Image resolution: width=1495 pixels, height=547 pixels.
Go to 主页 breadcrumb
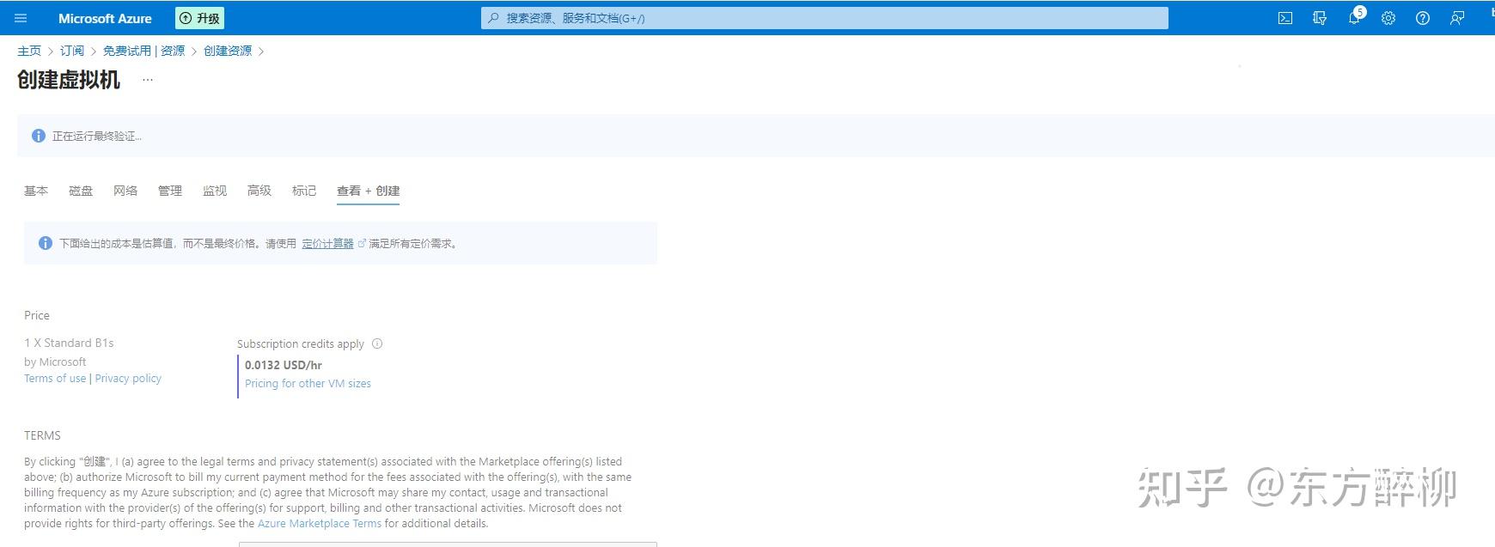coord(29,51)
